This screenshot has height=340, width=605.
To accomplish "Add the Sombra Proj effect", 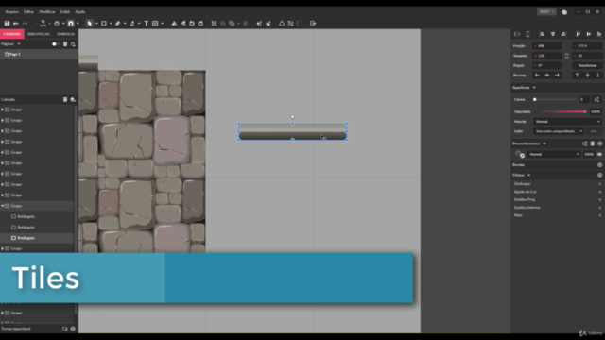I will point(600,199).
